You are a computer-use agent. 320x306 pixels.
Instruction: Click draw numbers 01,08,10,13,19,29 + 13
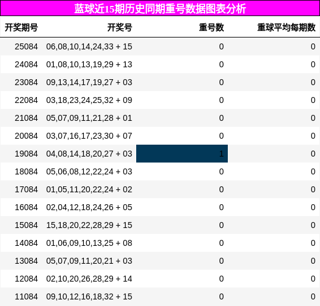coord(89,64)
